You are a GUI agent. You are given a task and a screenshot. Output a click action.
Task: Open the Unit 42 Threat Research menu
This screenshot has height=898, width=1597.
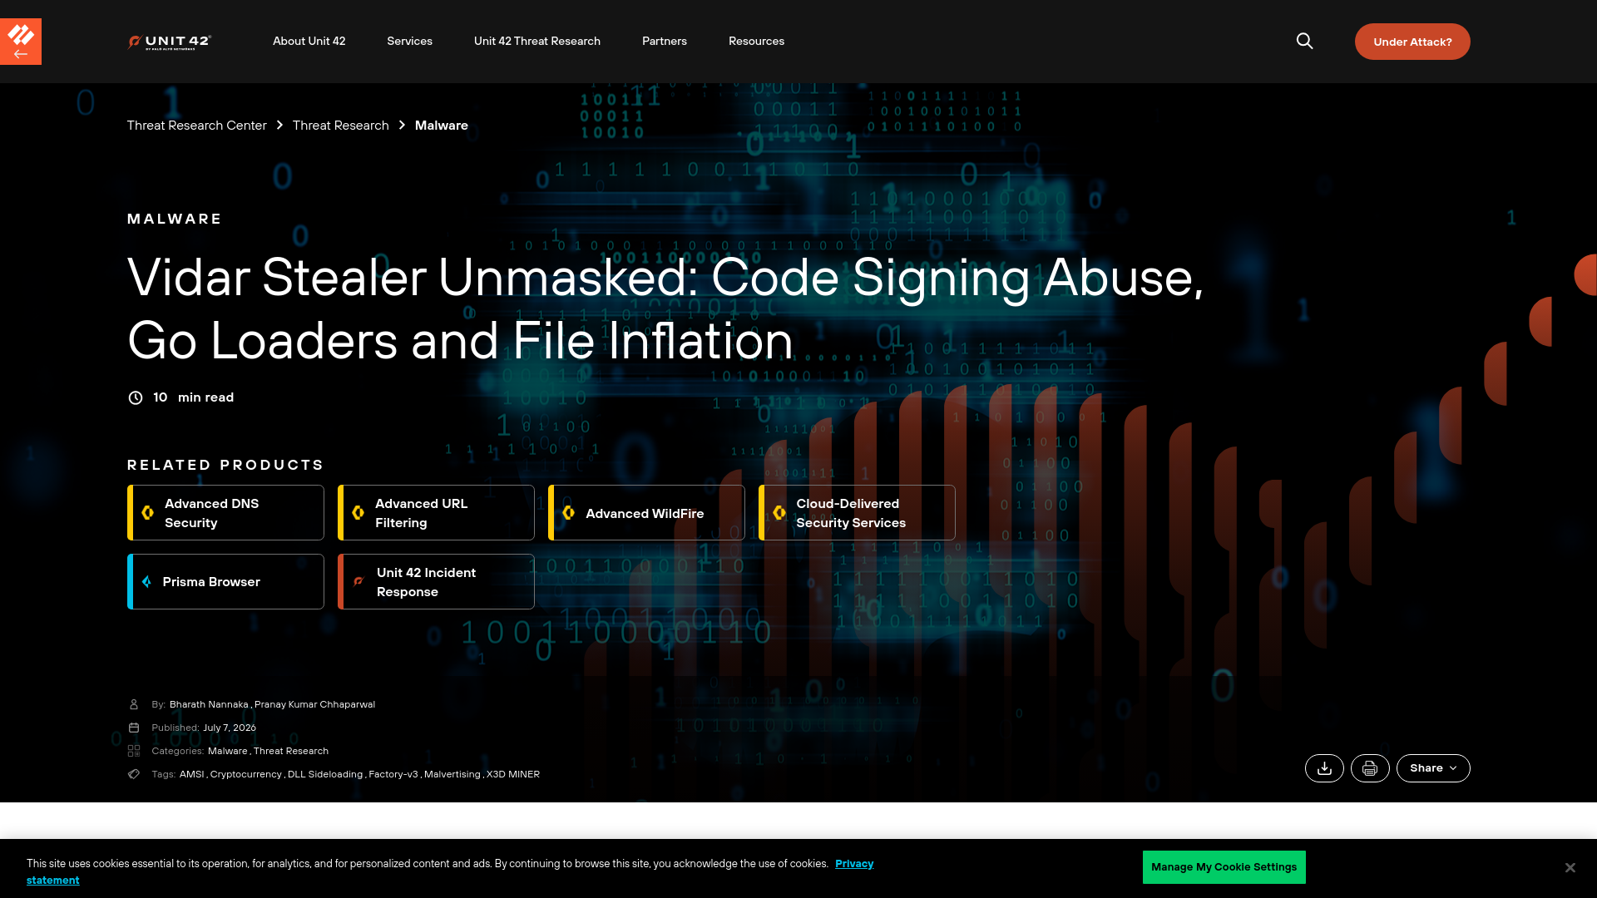tap(537, 41)
